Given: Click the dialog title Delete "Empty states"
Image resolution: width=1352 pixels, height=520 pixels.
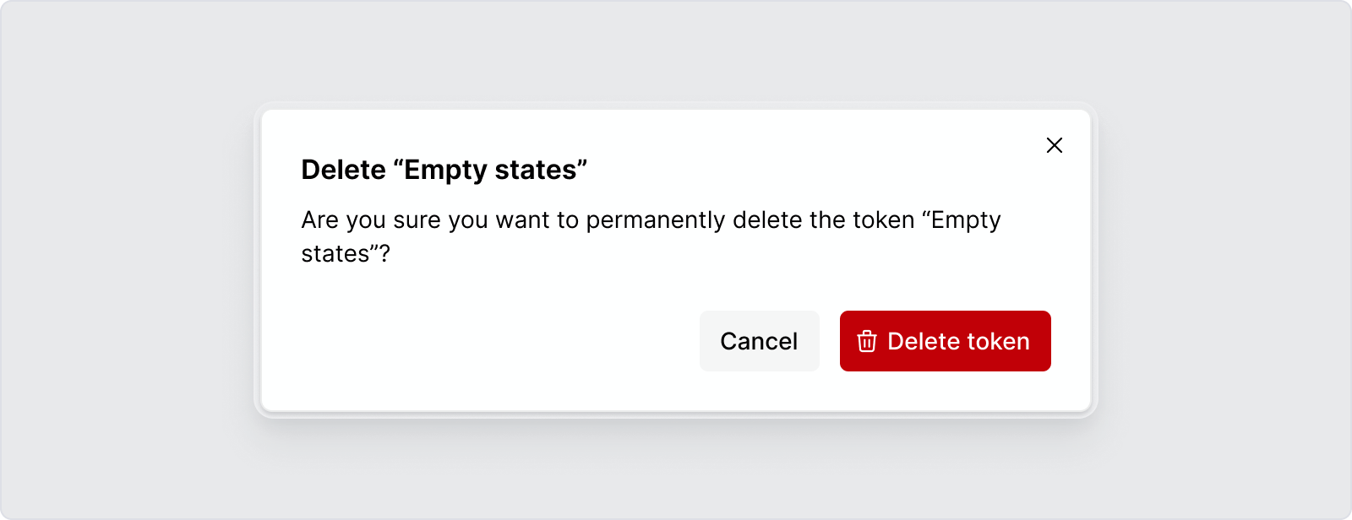Looking at the screenshot, I should point(444,169).
